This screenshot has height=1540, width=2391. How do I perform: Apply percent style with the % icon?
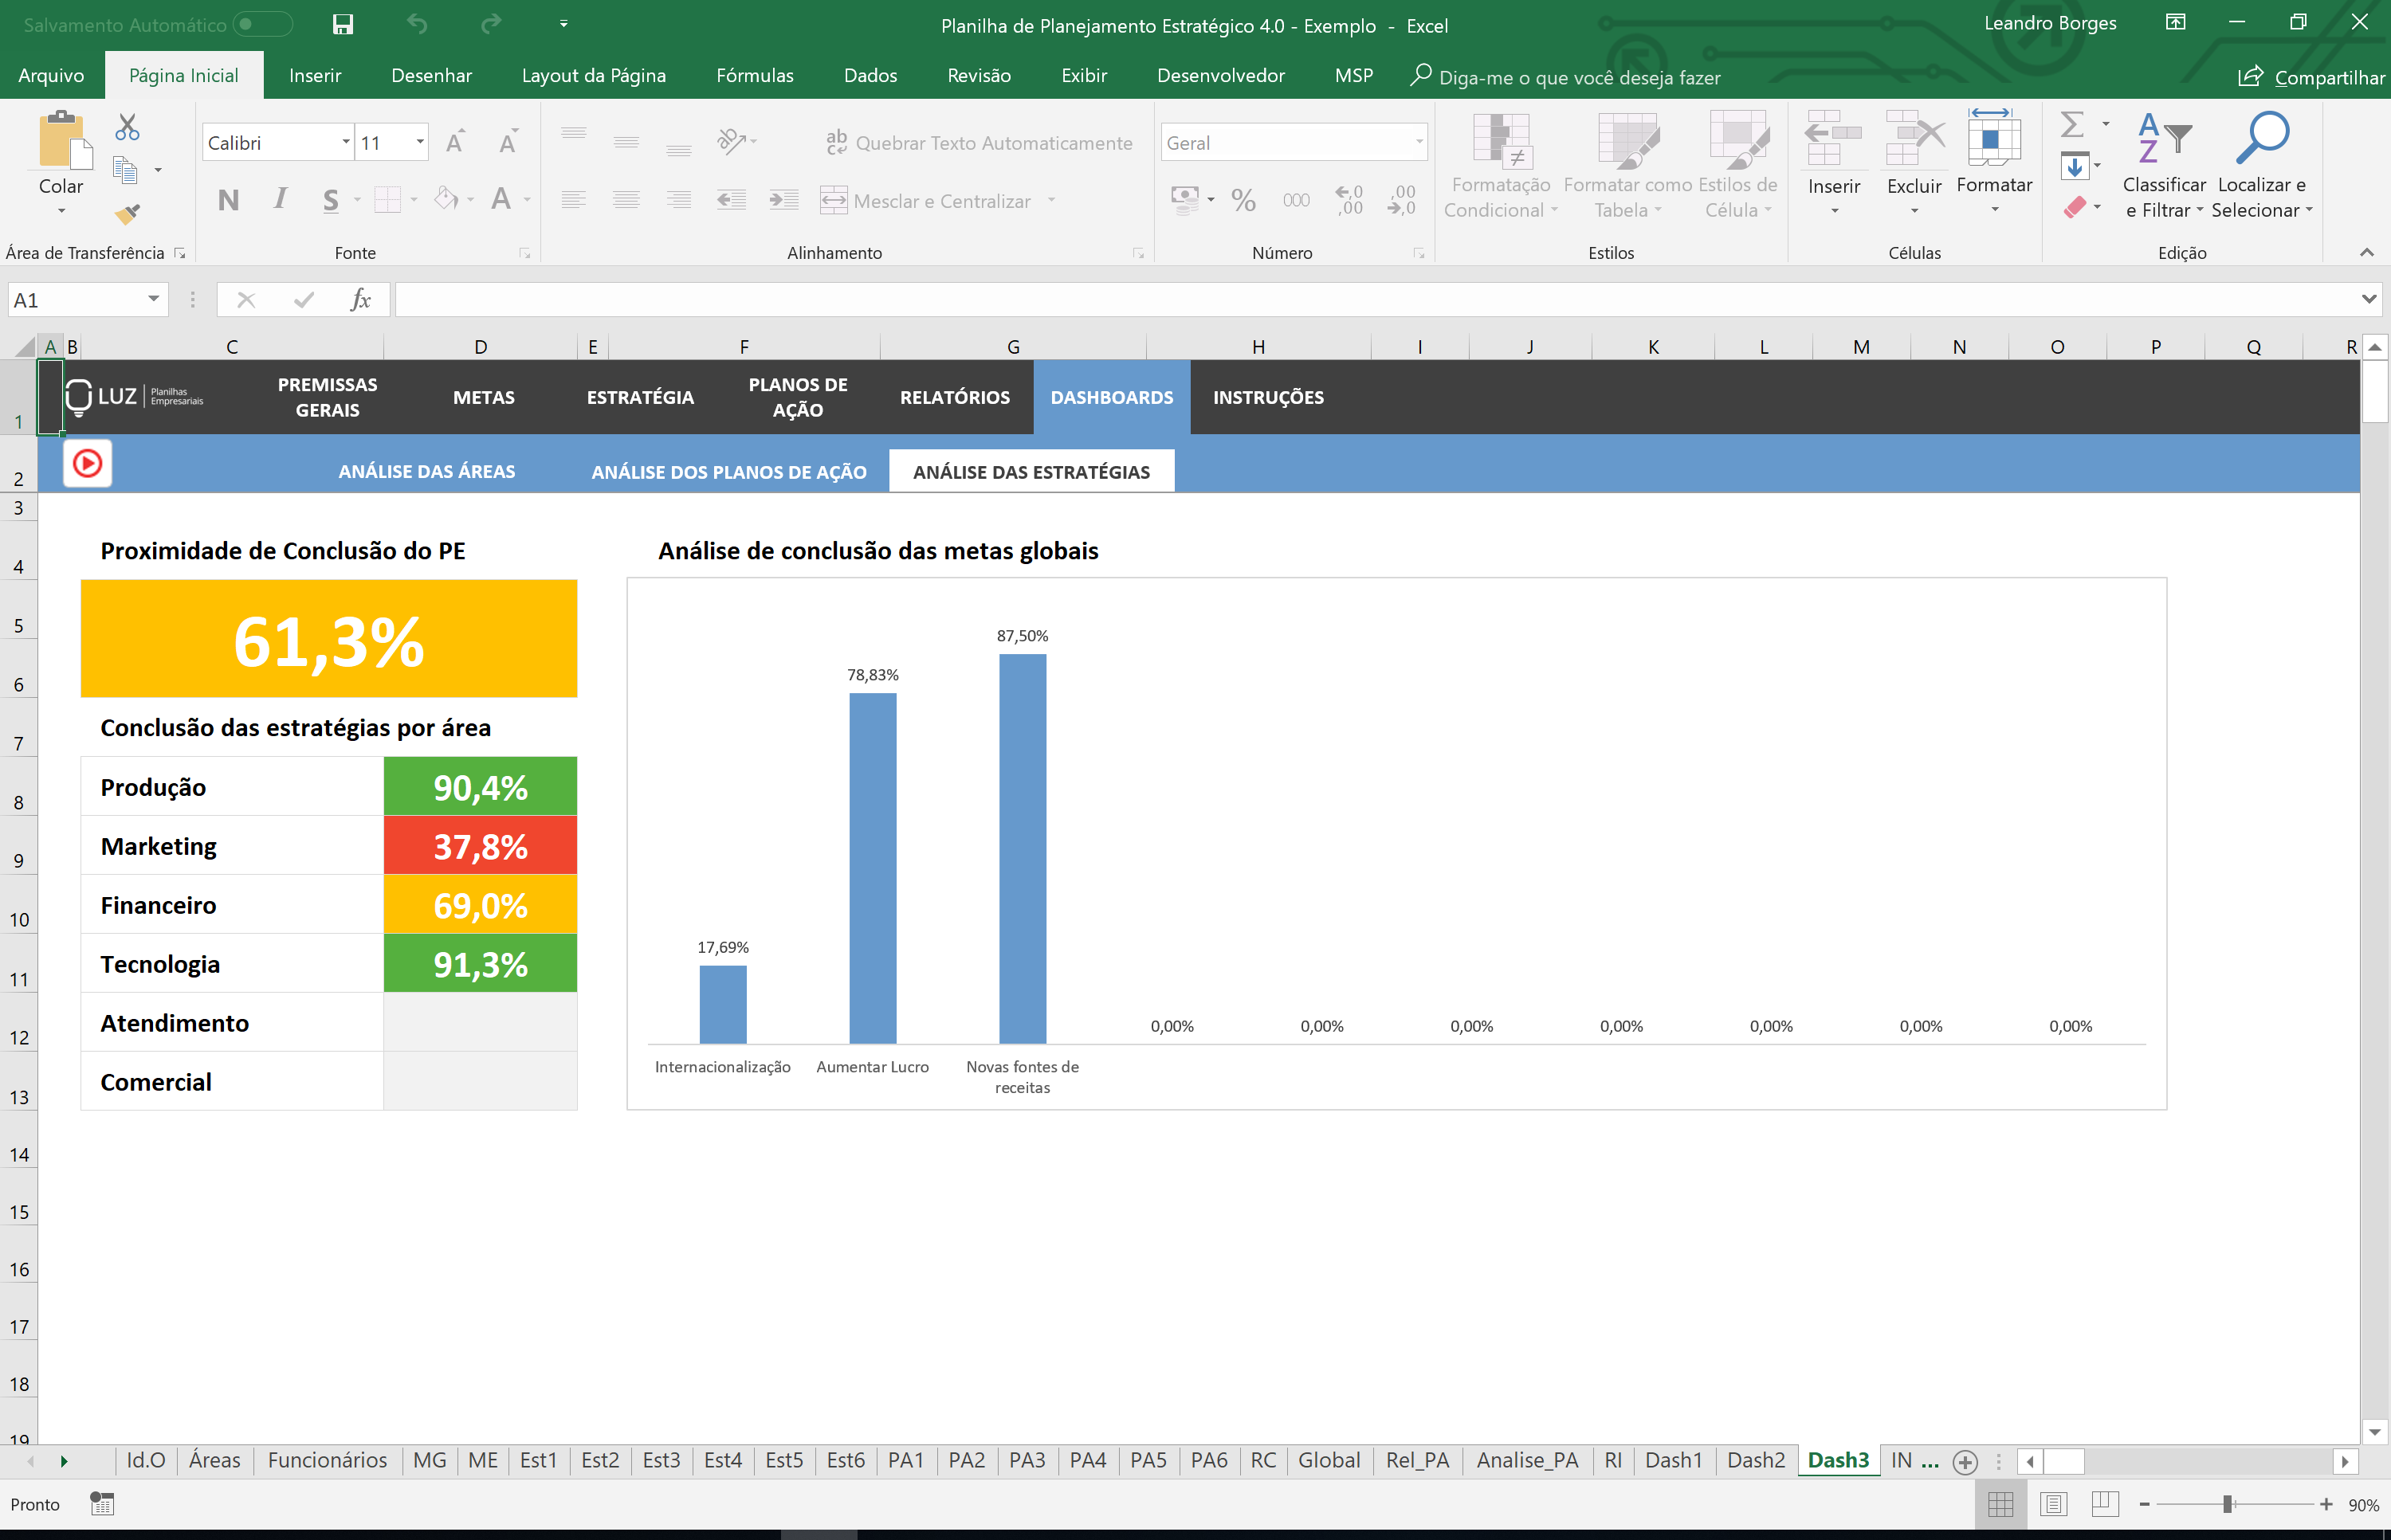pos(1243,200)
